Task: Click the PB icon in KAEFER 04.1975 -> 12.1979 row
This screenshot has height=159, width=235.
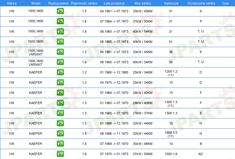Action: coord(60,82)
